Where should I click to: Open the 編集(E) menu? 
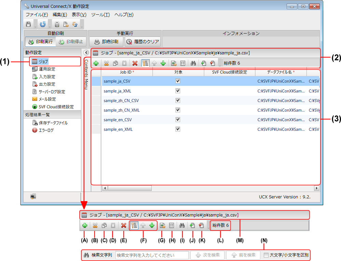[60, 15]
